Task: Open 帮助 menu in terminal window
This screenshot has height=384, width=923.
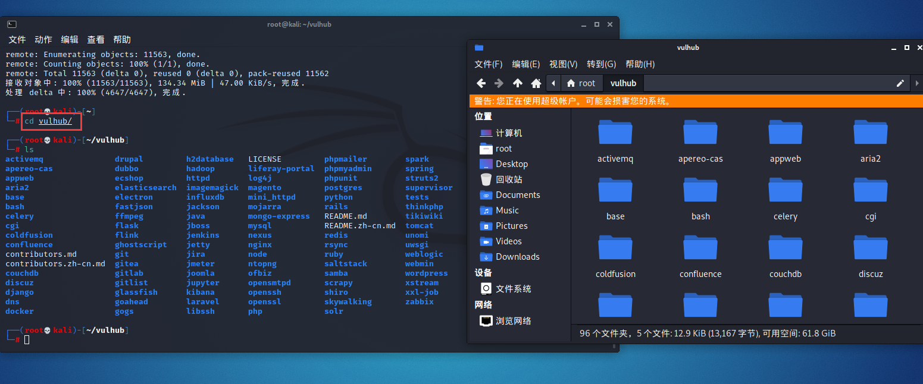Action: tap(122, 40)
